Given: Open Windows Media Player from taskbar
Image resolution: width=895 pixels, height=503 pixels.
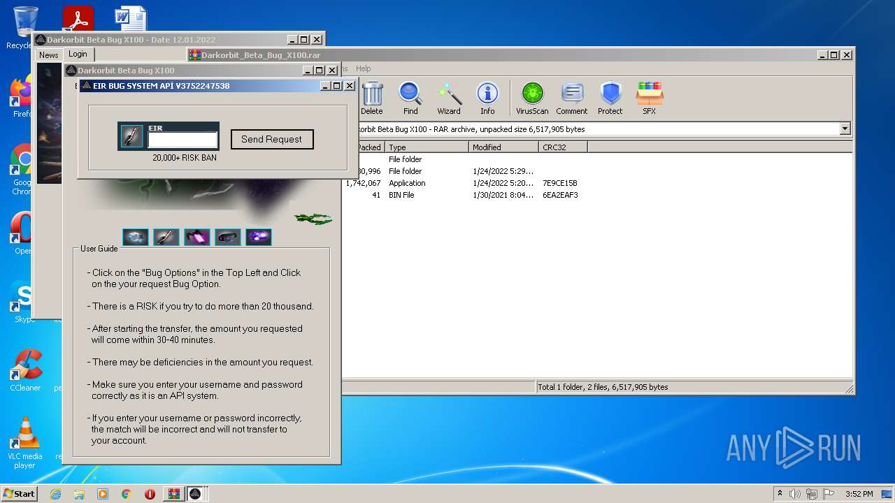Looking at the screenshot, I should pos(103,494).
